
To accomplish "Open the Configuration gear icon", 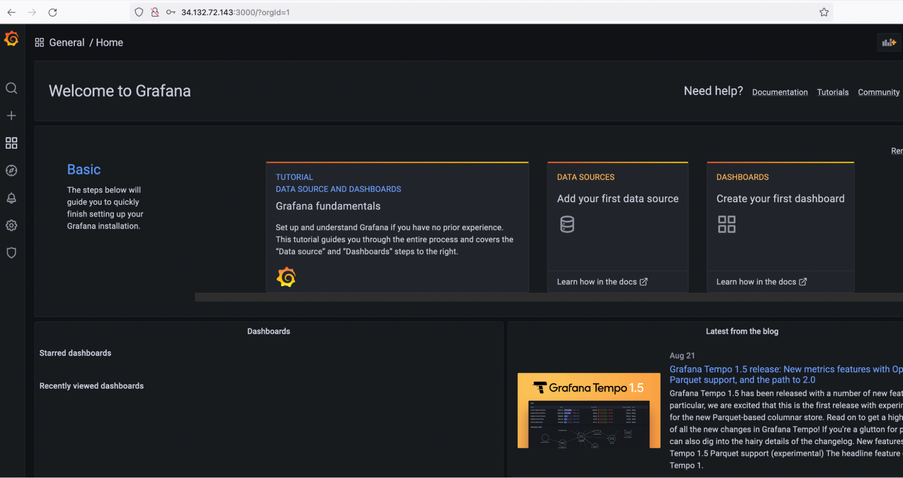I will pyautogui.click(x=11, y=225).
